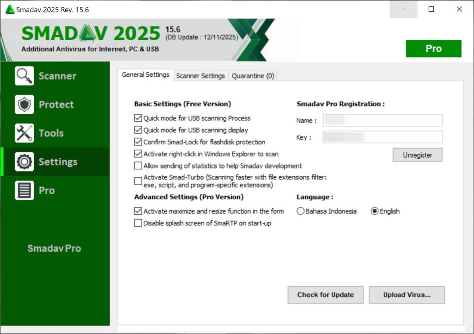474x334 pixels.
Task: Click the green Pro badge
Action: (433, 49)
